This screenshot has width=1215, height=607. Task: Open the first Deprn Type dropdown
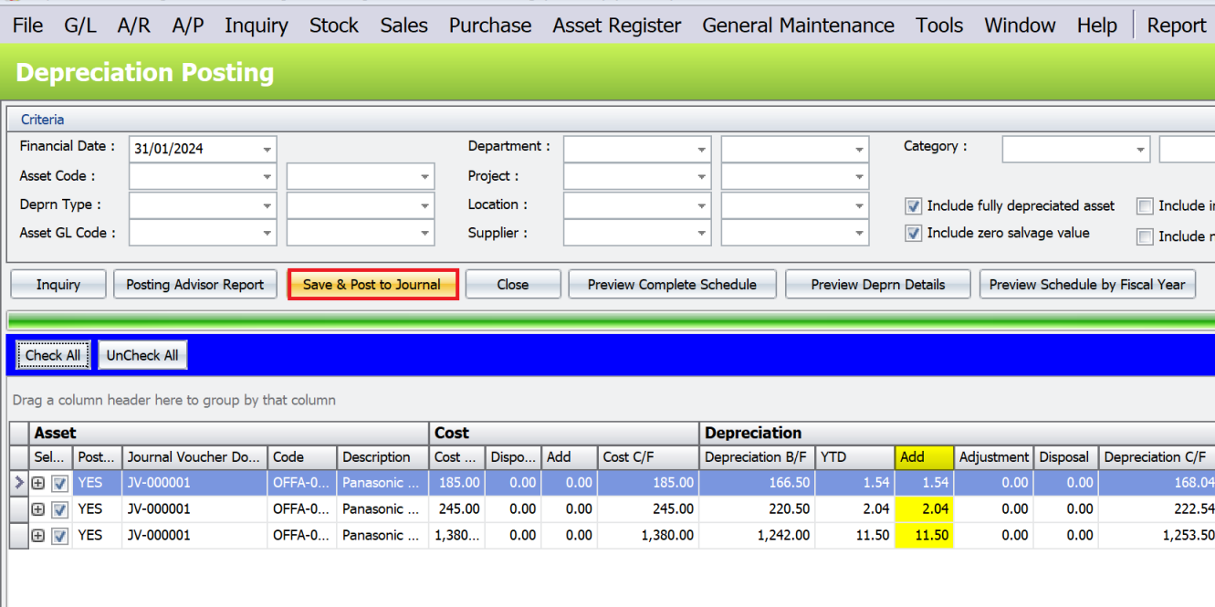(267, 206)
